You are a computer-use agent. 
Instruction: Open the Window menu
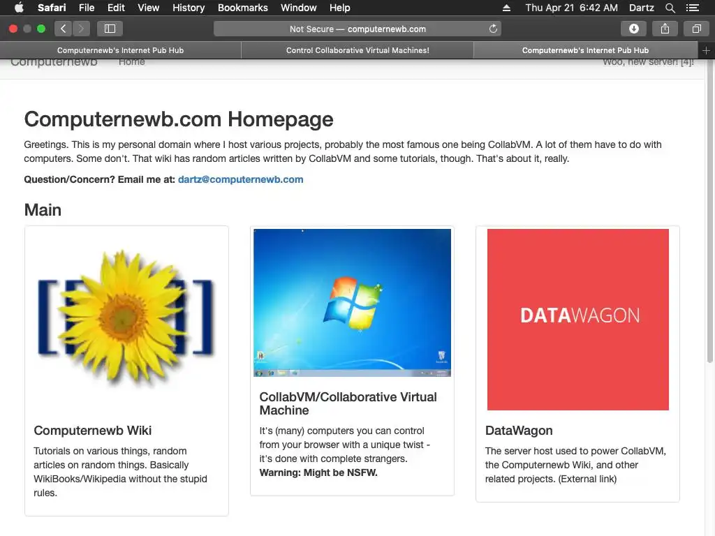pyautogui.click(x=299, y=8)
